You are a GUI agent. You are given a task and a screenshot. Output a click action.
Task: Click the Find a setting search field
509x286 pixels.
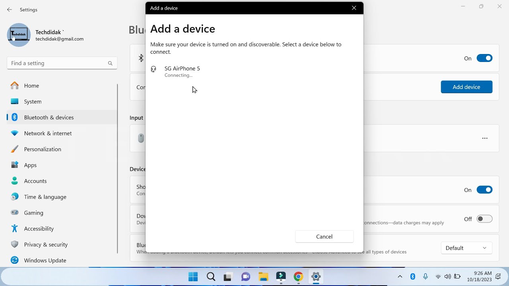coord(62,63)
